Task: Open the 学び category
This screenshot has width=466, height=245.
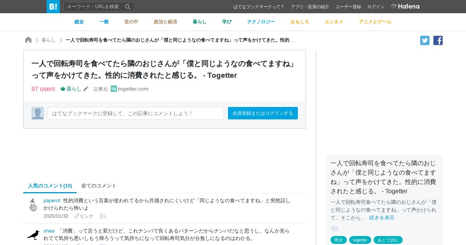Action: 227,22
